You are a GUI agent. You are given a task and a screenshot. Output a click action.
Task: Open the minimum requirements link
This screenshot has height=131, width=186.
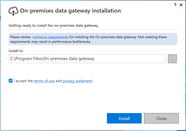50,37
